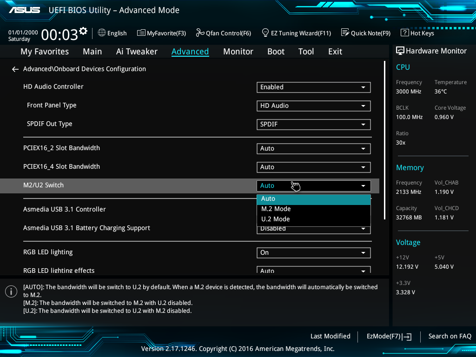Open HD Audio Controller dropdown

coord(314,87)
